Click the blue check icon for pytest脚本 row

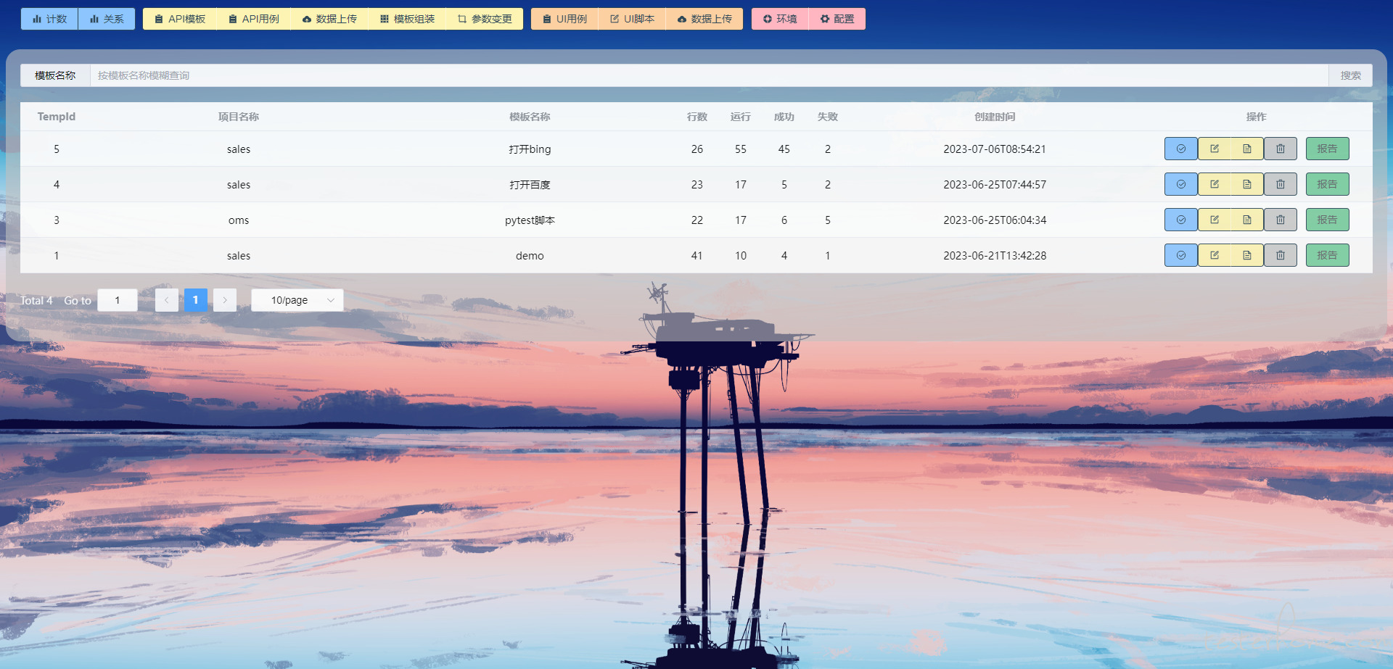coord(1180,220)
